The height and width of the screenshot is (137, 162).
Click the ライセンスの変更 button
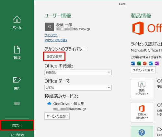pos(143,70)
